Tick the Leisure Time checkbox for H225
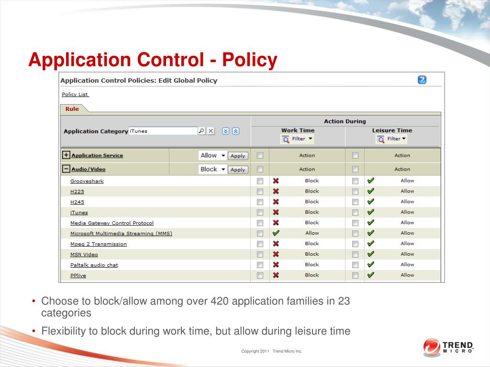This screenshot has width=490, height=367. tap(356, 192)
